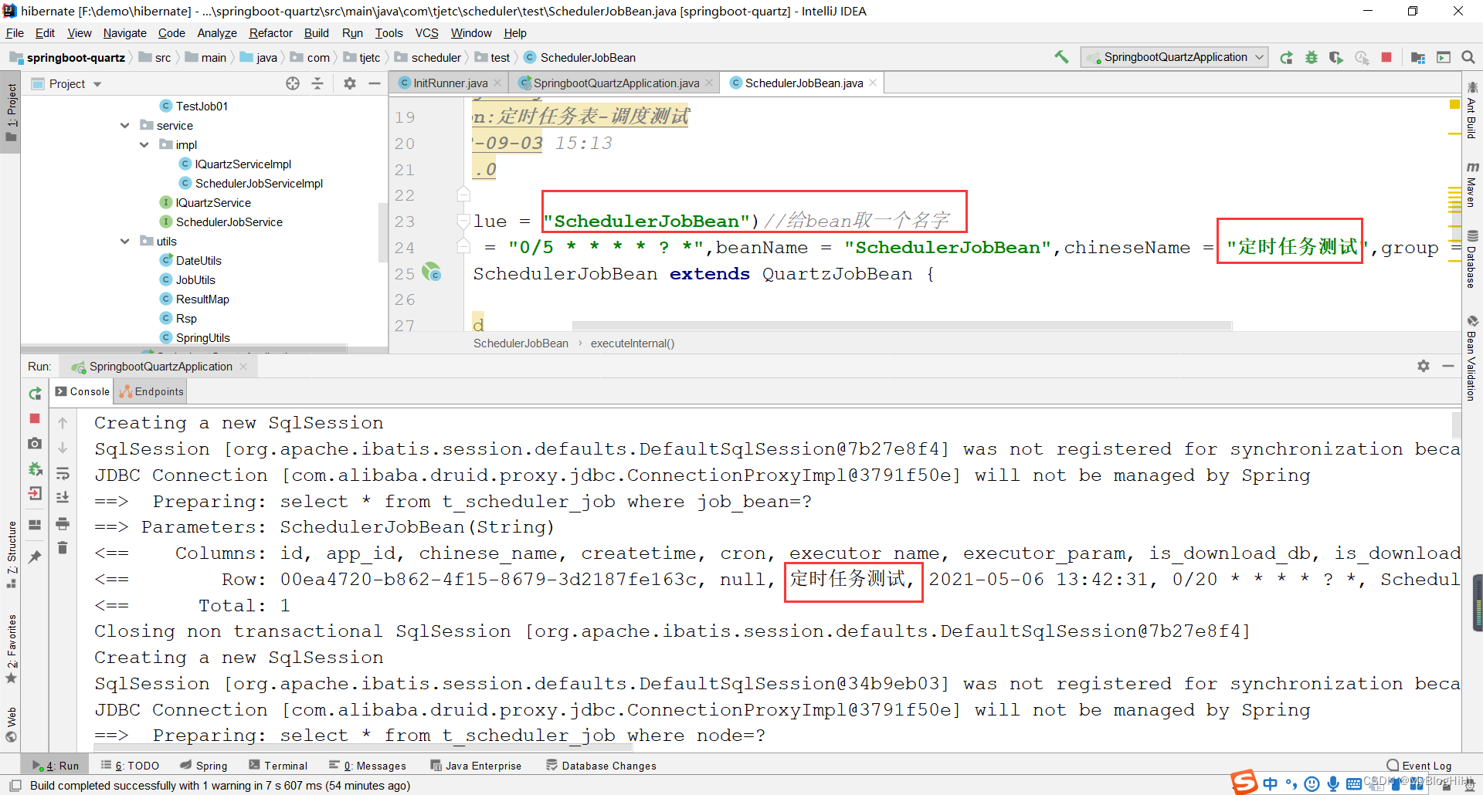Open Spring tool window
This screenshot has width=1483, height=795.
[204, 766]
